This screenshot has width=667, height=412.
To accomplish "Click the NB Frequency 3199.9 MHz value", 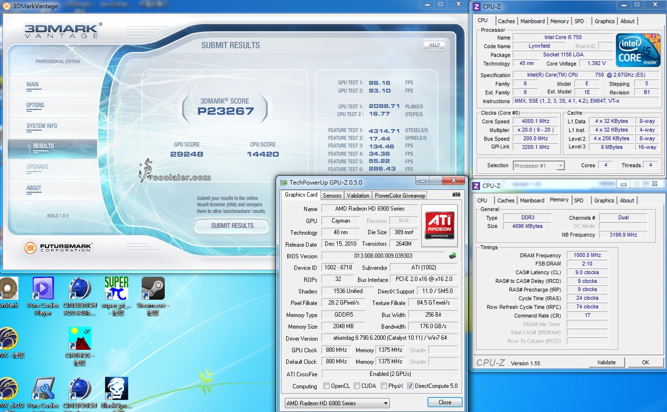I will (623, 235).
